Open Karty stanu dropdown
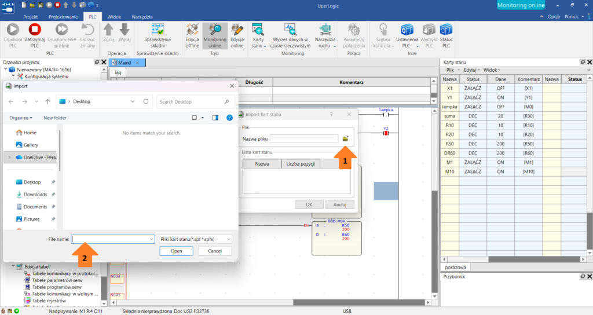 [x=258, y=35]
